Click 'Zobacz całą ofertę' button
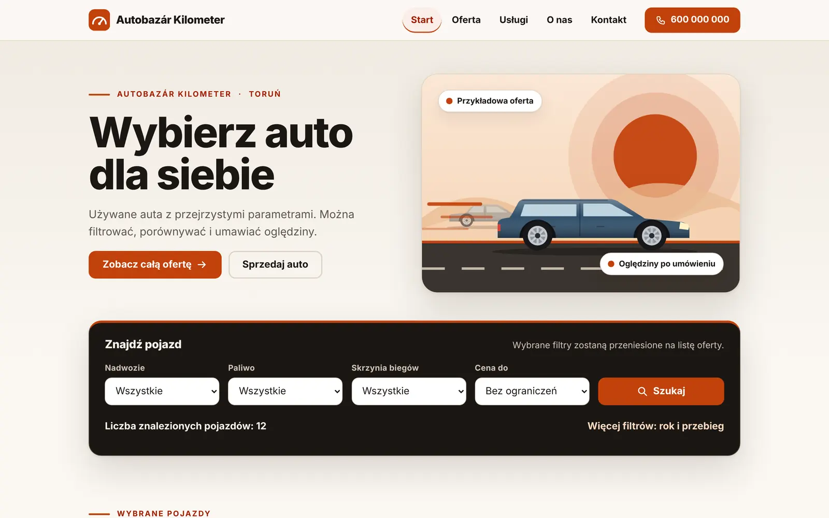This screenshot has width=829, height=518. [x=155, y=265]
